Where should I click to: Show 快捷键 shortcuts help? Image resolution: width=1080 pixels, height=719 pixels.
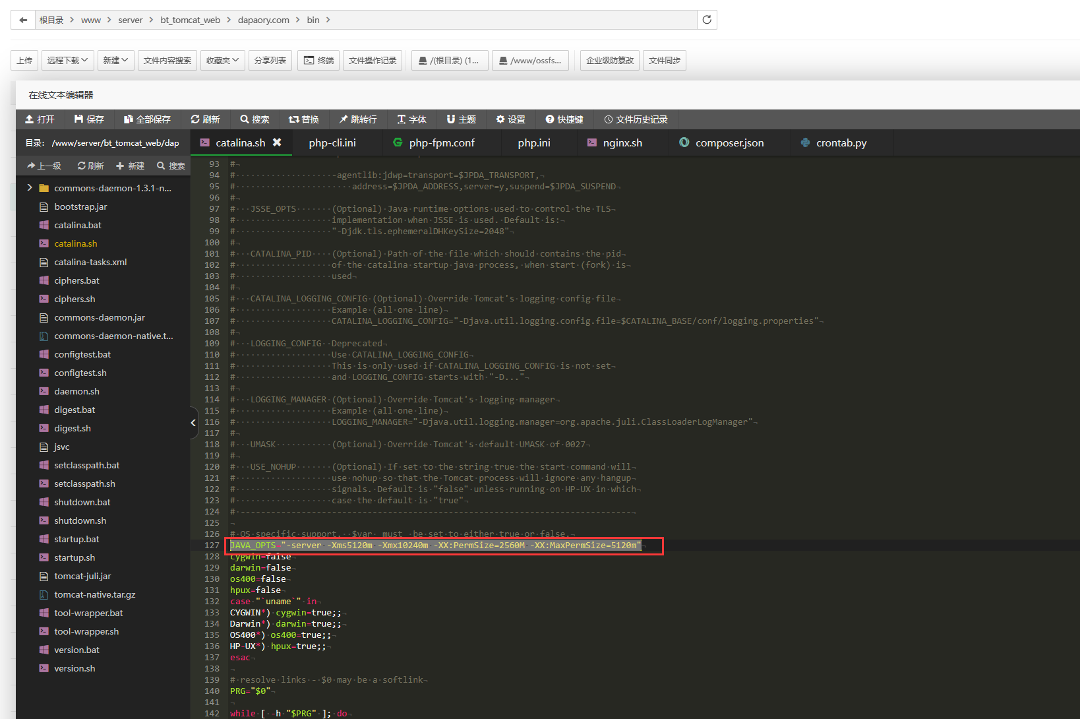564,119
